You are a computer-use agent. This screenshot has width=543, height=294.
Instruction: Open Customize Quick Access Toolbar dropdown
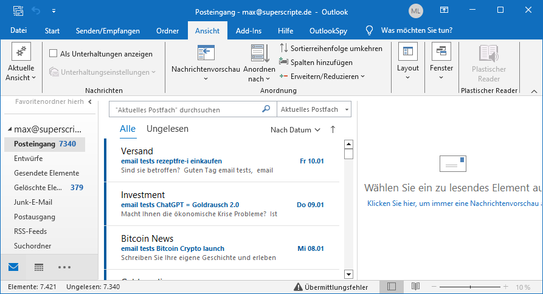click(54, 11)
